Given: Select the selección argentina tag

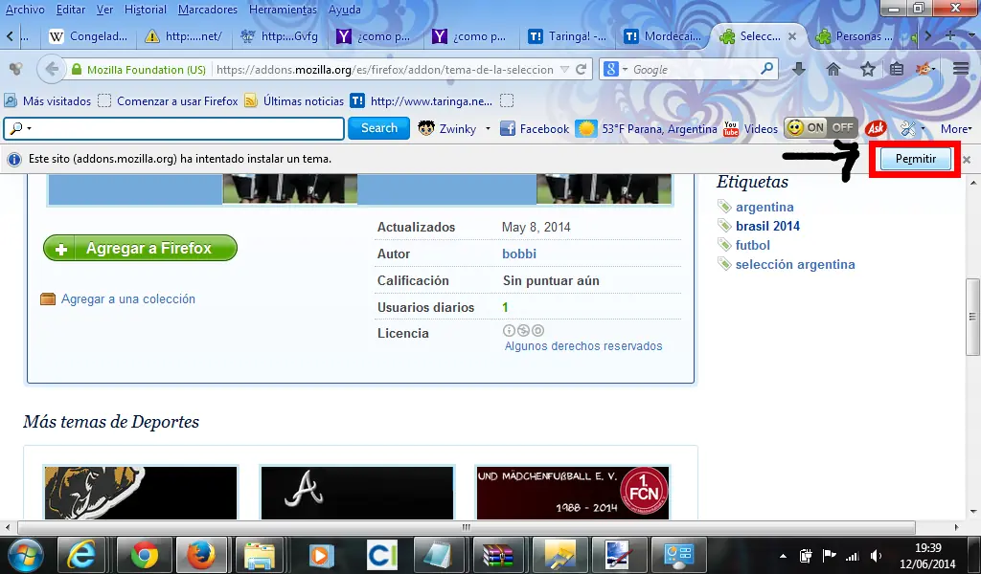Looking at the screenshot, I should 795,264.
